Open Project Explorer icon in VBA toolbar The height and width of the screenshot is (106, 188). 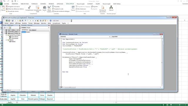click(41, 21)
